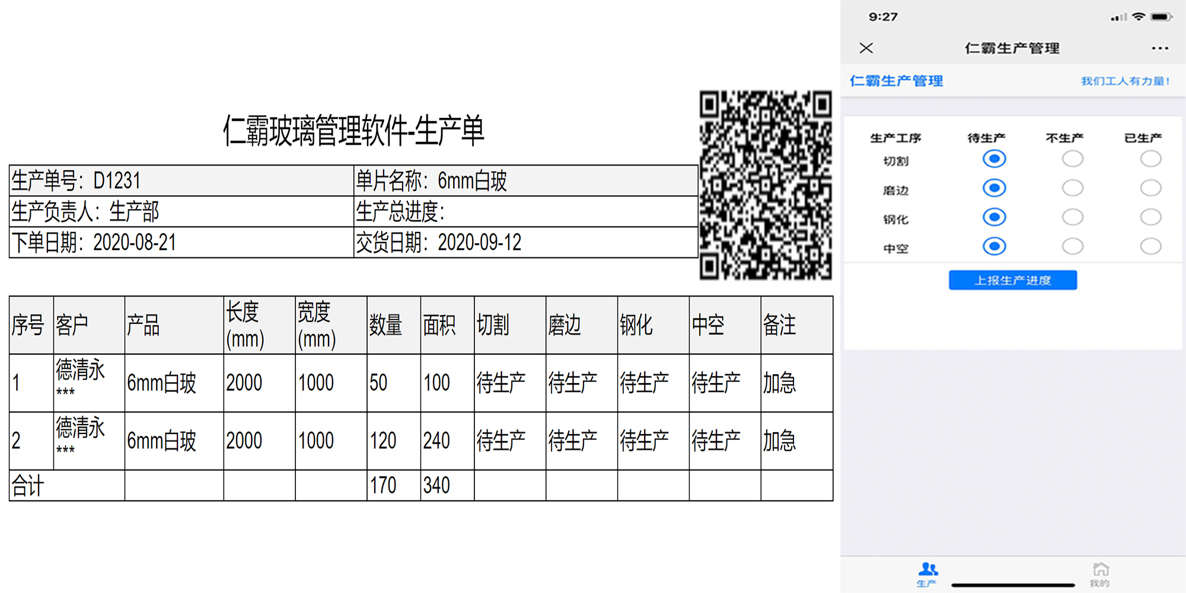The width and height of the screenshot is (1186, 593).
Task: Click row 1 切割 status 待生产
Action: coord(501,383)
